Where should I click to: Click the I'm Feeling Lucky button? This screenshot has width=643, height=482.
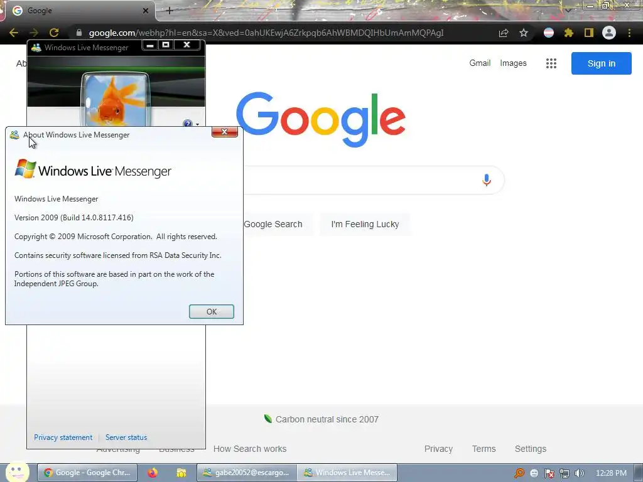tap(365, 224)
